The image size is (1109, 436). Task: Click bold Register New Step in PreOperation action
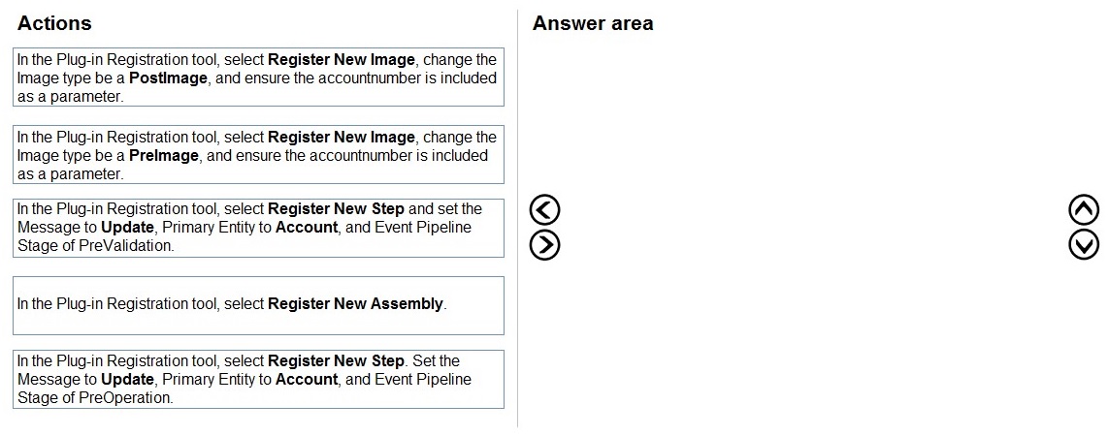(x=336, y=361)
